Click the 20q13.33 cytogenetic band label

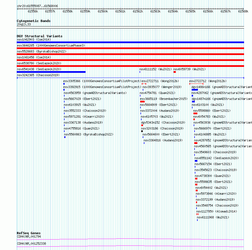click(24, 24)
